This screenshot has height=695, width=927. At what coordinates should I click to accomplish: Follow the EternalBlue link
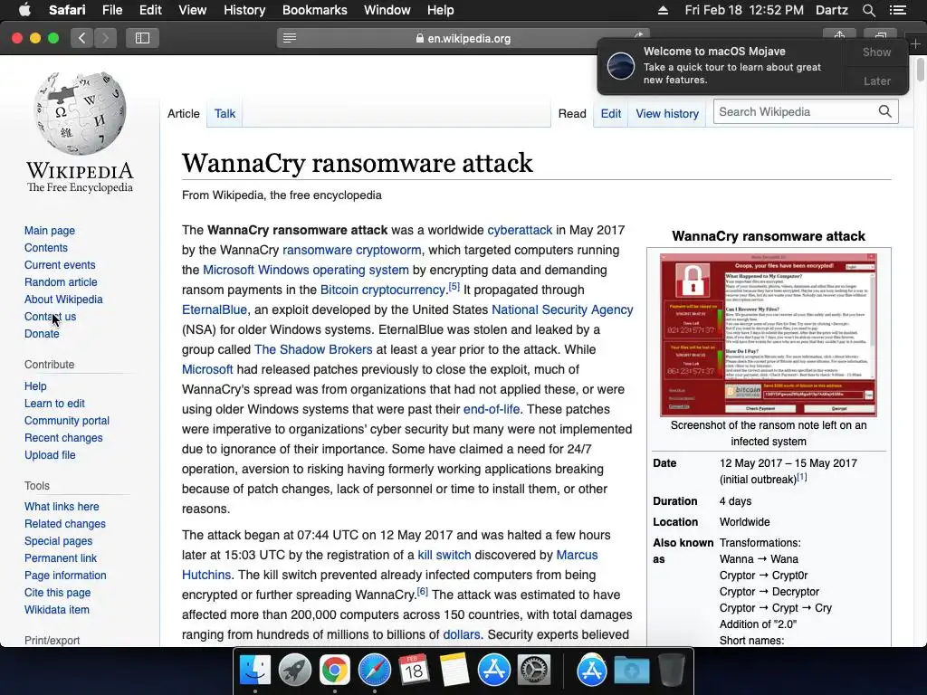coord(215,309)
